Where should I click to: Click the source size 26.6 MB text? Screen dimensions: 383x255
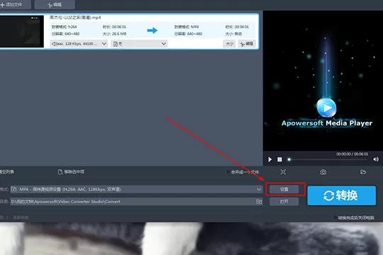(x=114, y=34)
